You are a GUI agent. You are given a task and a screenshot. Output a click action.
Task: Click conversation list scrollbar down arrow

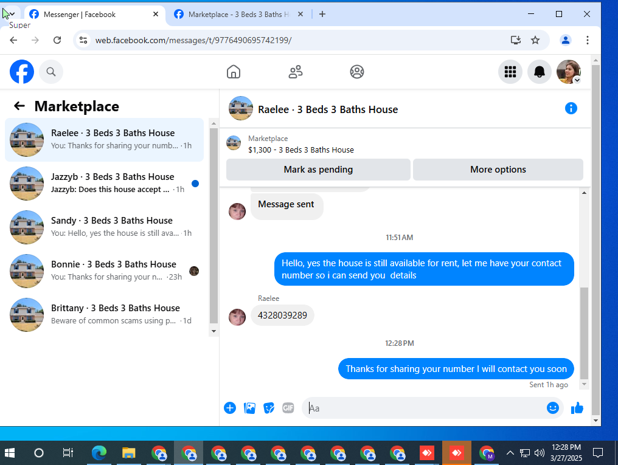pos(214,331)
